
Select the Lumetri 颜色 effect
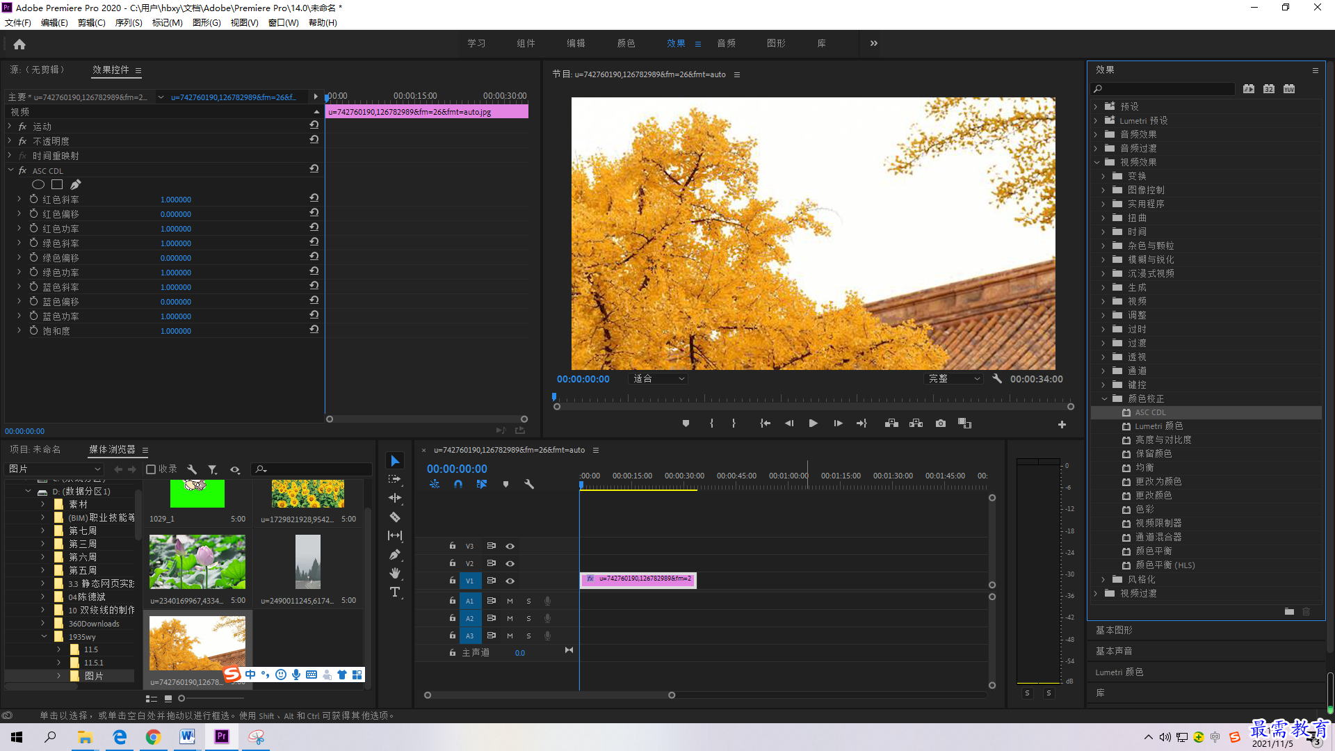pos(1158,426)
